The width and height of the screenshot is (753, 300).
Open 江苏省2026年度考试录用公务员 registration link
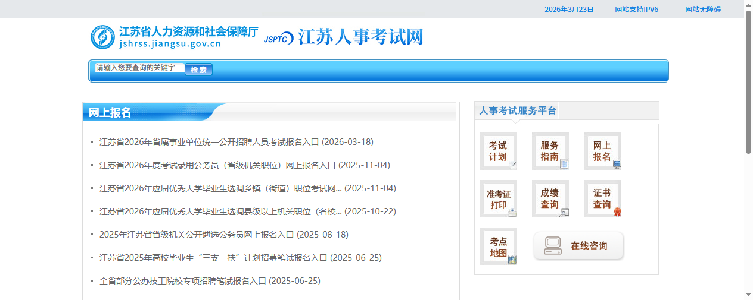[245, 165]
